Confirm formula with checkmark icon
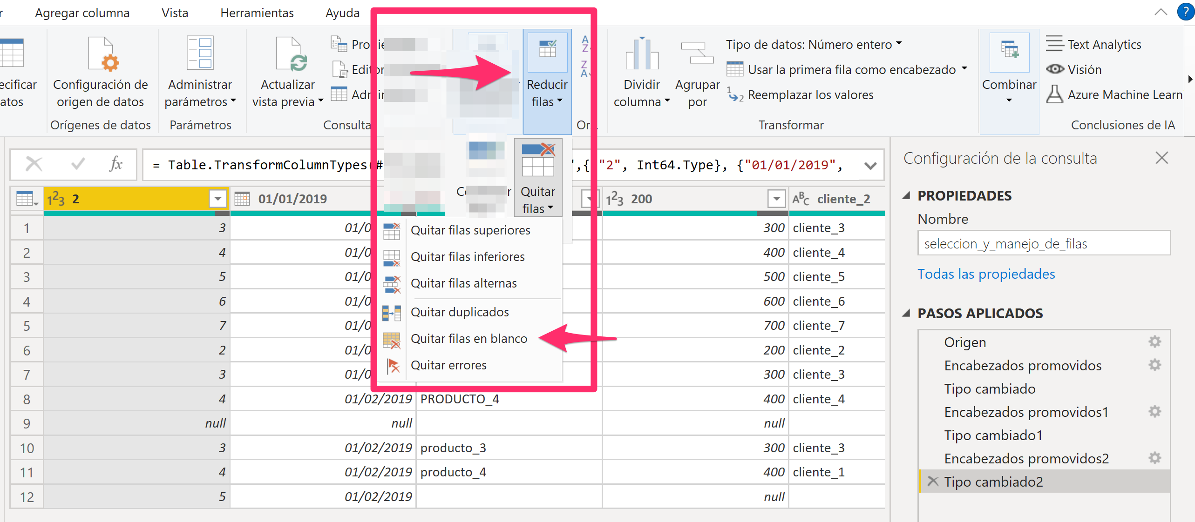The image size is (1195, 522). click(x=78, y=164)
